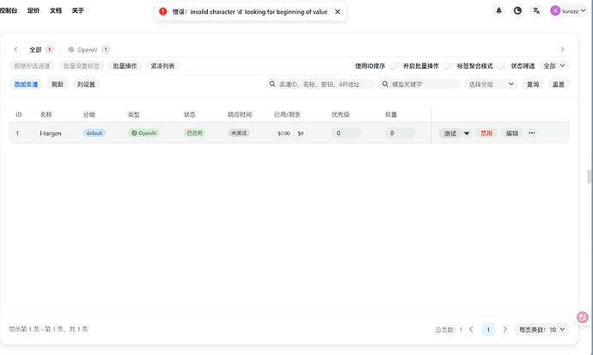Click the page vertical scrollbar thumb
Viewport: 593px width, 355px height.
[x=589, y=176]
